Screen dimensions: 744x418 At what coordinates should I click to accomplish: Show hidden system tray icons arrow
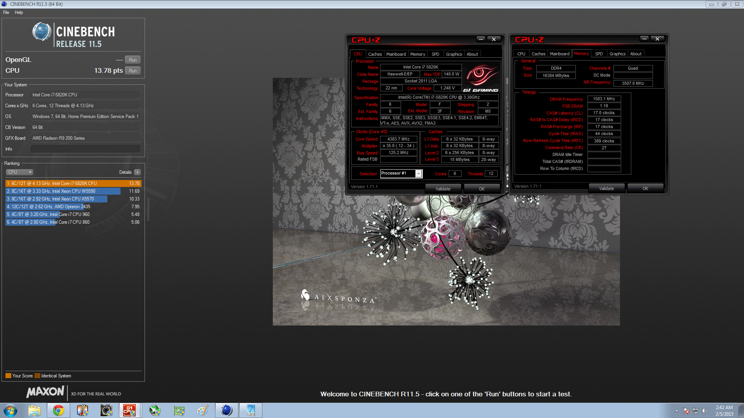[677, 411]
